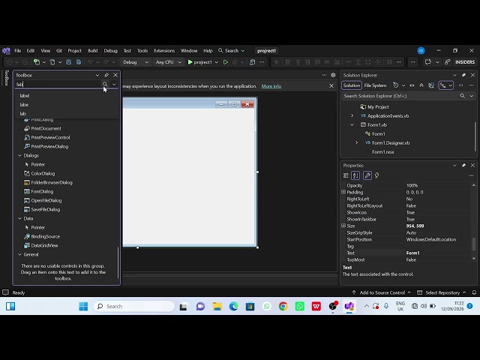Click the Save All toolbar icon
Image resolution: width=480 pixels, height=360 pixels.
pos(79,62)
